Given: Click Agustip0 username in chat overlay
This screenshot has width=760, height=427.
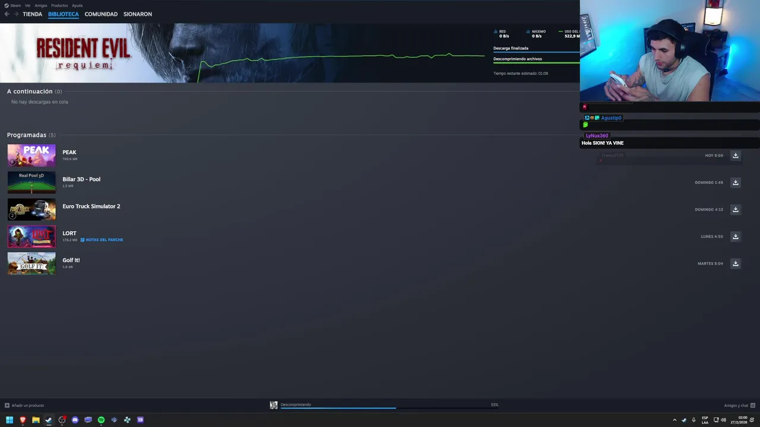Looking at the screenshot, I should pos(611,118).
